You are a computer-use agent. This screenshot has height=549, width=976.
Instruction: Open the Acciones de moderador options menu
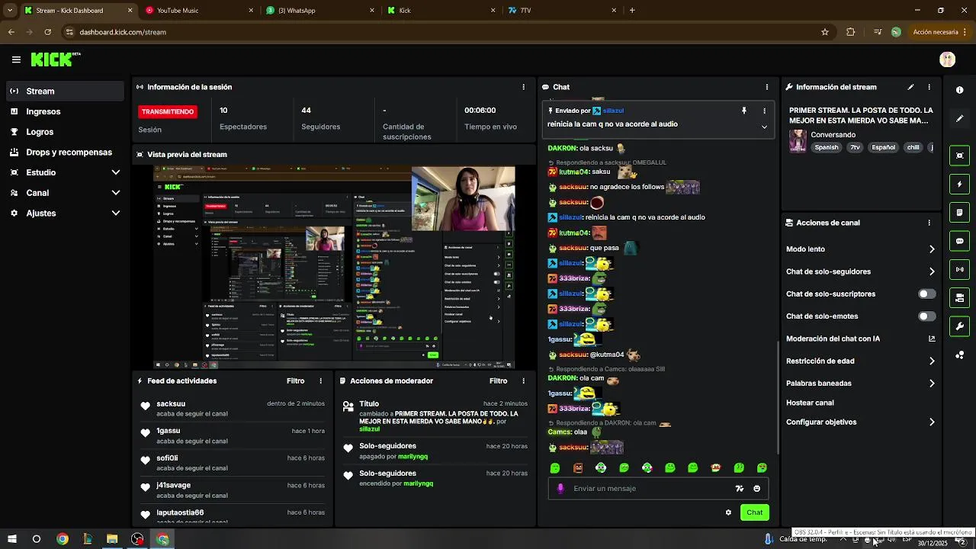point(523,380)
